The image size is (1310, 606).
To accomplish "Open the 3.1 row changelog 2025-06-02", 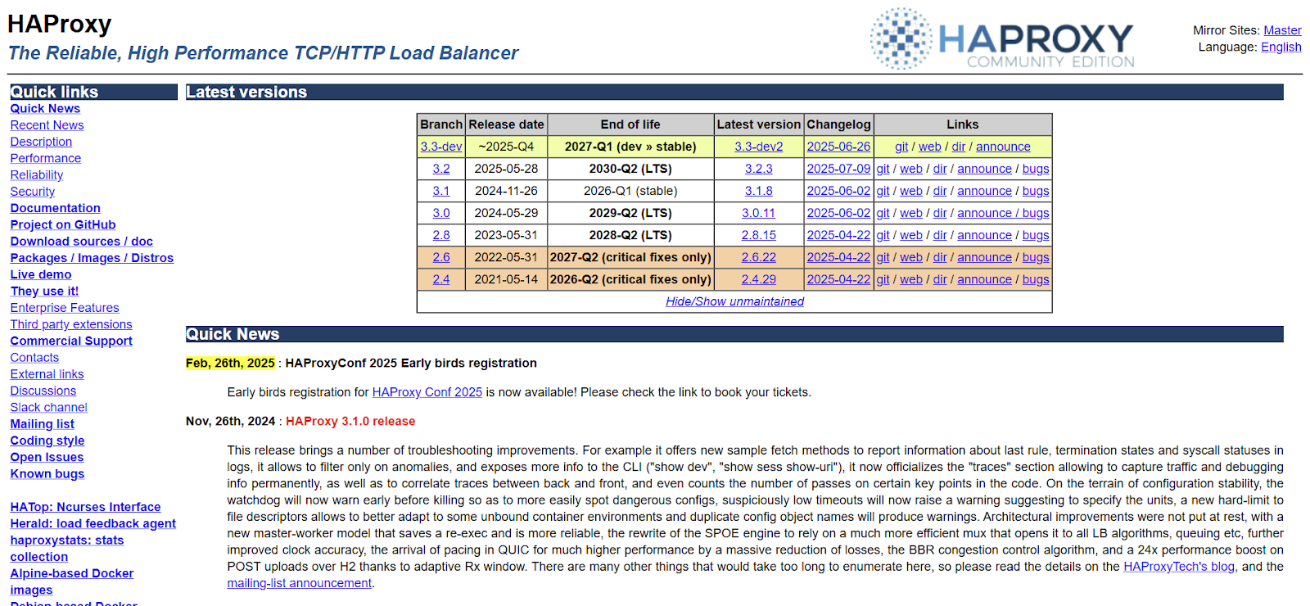I will [838, 191].
